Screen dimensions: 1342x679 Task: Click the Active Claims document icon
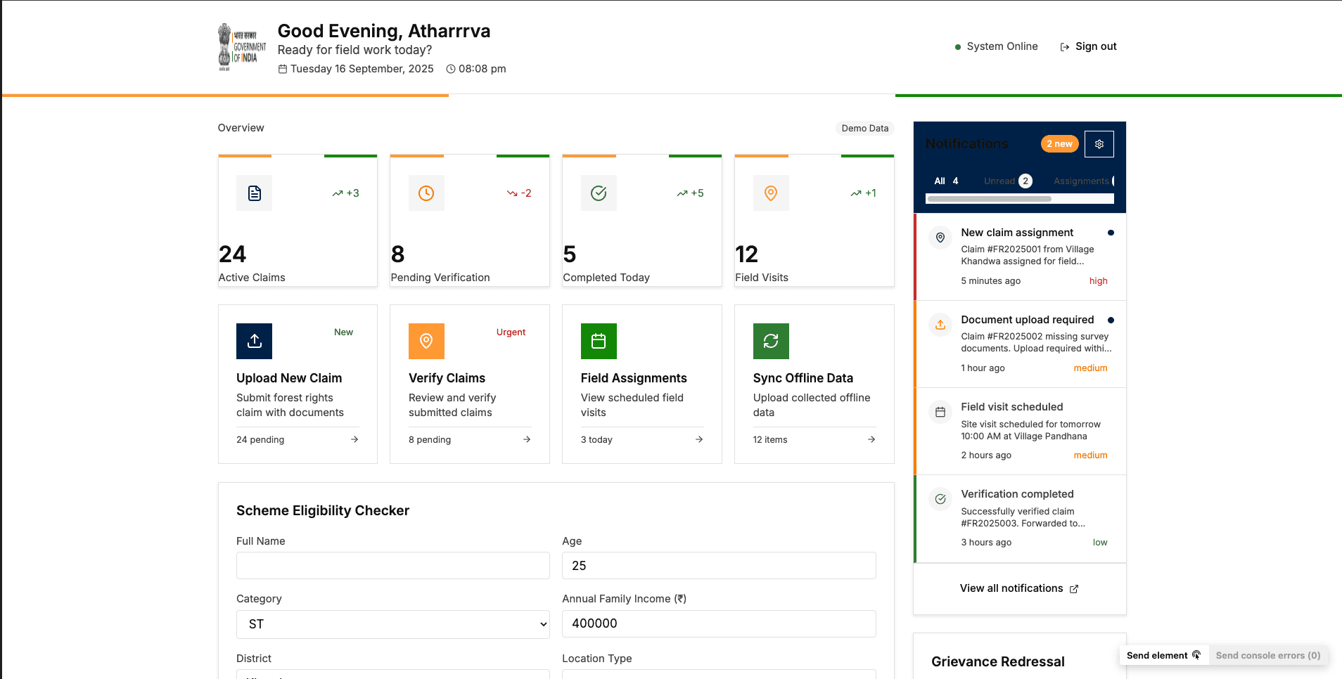pyautogui.click(x=255, y=193)
